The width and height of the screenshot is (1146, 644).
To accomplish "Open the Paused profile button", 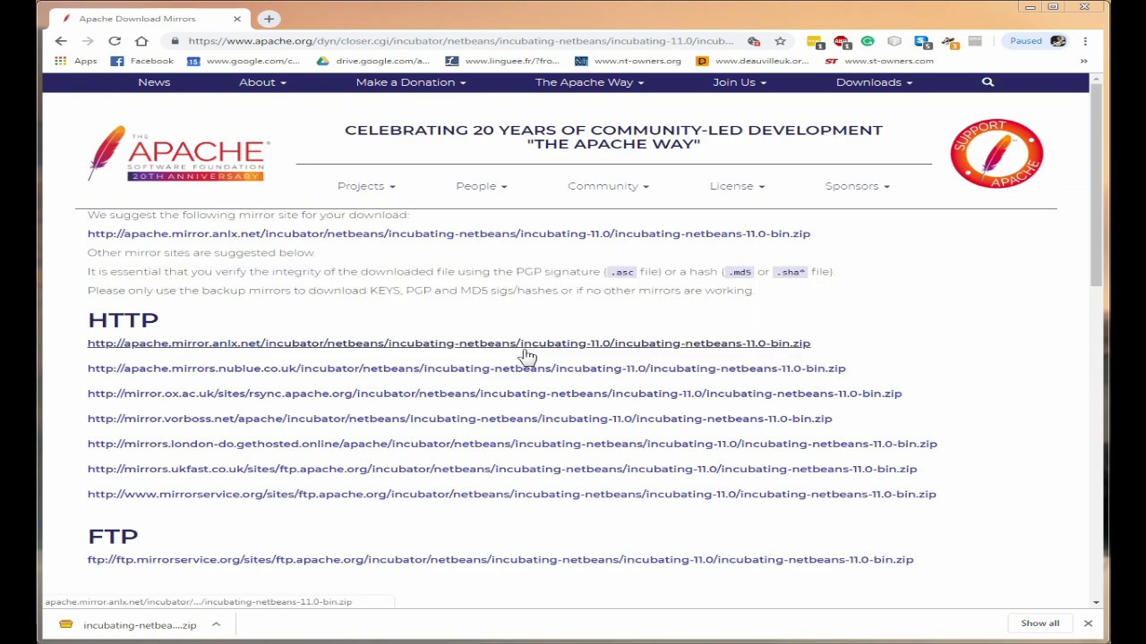I will click(x=1039, y=41).
